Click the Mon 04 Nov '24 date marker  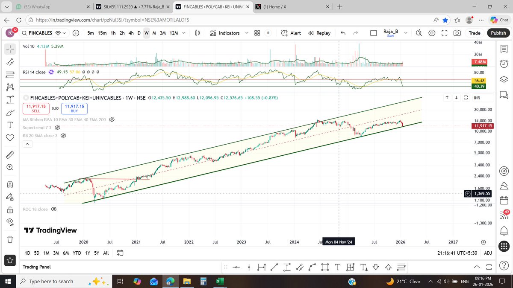pos(339,241)
